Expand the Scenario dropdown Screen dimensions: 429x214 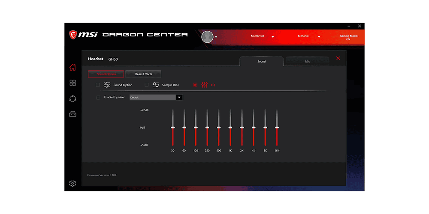point(319,36)
